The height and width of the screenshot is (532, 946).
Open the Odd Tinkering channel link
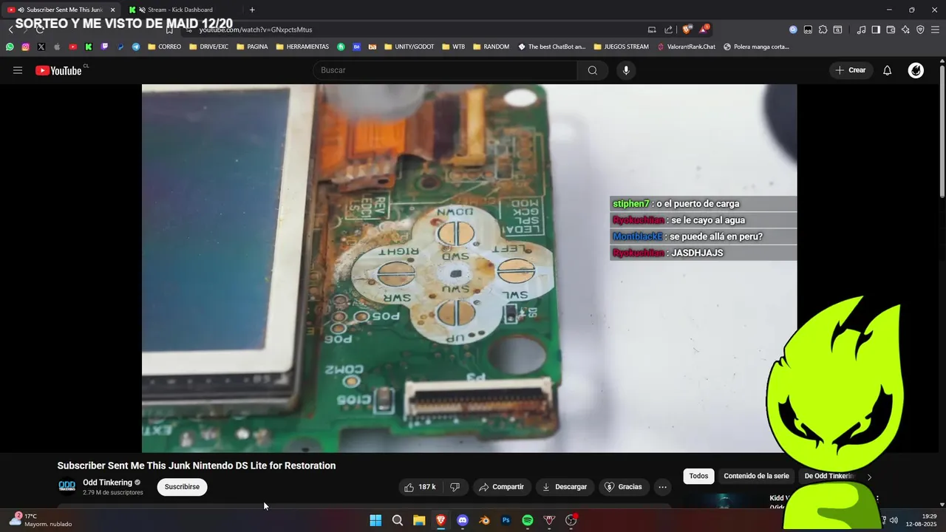point(107,482)
